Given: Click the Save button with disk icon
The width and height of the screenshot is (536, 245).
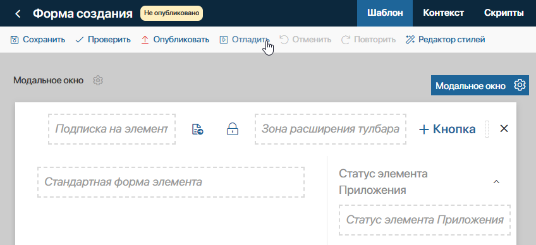Looking at the screenshot, I should pyautogui.click(x=37, y=40).
